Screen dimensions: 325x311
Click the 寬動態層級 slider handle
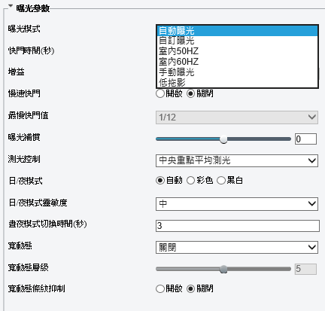coord(223,270)
